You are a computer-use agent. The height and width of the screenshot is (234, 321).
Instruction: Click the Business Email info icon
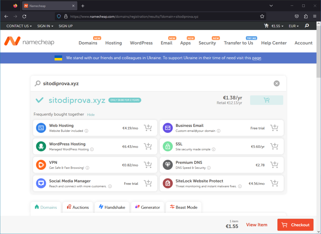point(218,131)
